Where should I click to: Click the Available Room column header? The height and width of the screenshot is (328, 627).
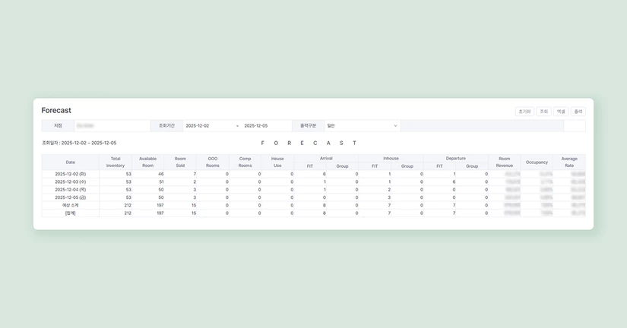coord(147,162)
